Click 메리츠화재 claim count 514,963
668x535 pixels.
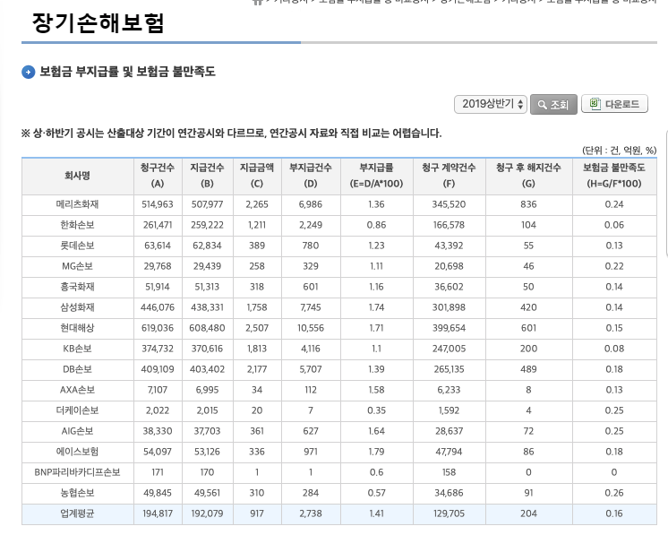point(158,204)
